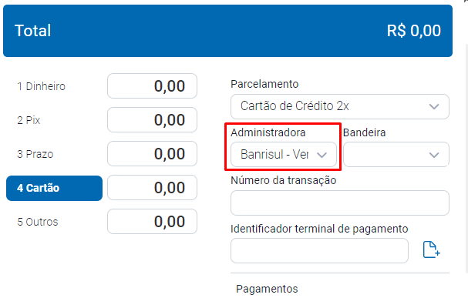468x298 pixels.
Task: Focus the Pix amount field
Action: [x=152, y=120]
